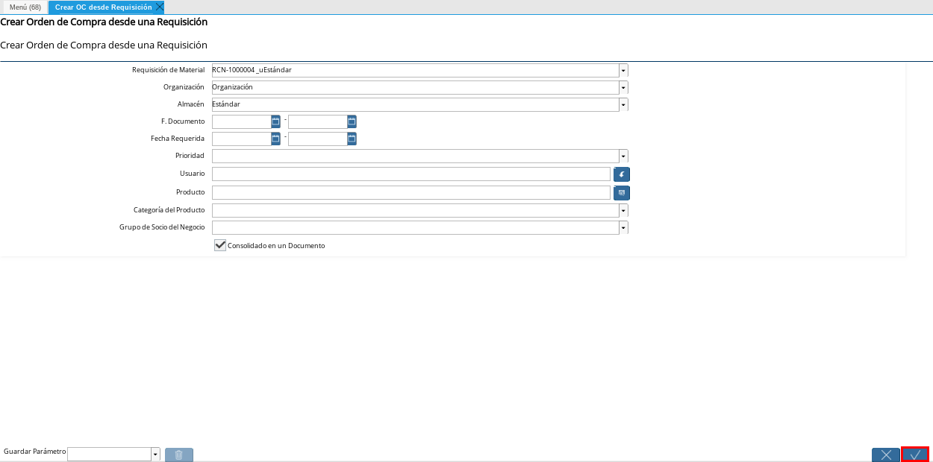933x462 pixels.
Task: Confirm with the checkmark OK button
Action: point(915,455)
